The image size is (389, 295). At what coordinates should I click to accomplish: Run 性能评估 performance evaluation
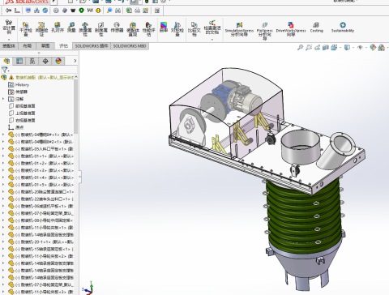click(x=148, y=28)
